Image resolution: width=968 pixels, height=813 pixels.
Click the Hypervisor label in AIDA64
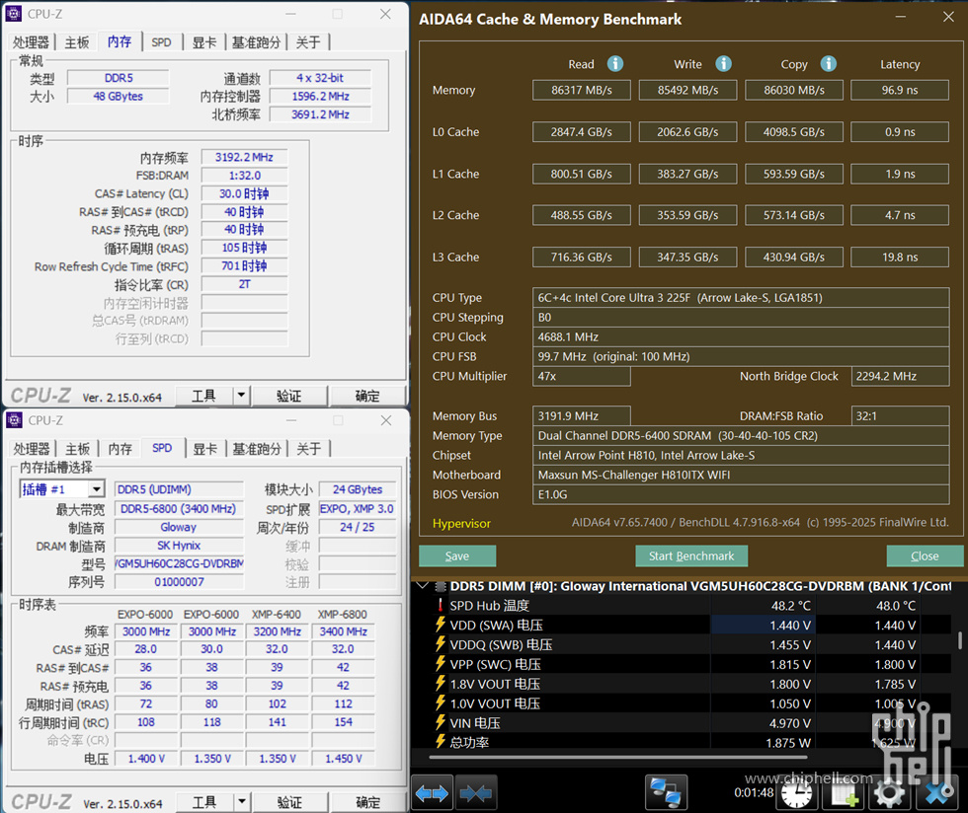click(461, 523)
